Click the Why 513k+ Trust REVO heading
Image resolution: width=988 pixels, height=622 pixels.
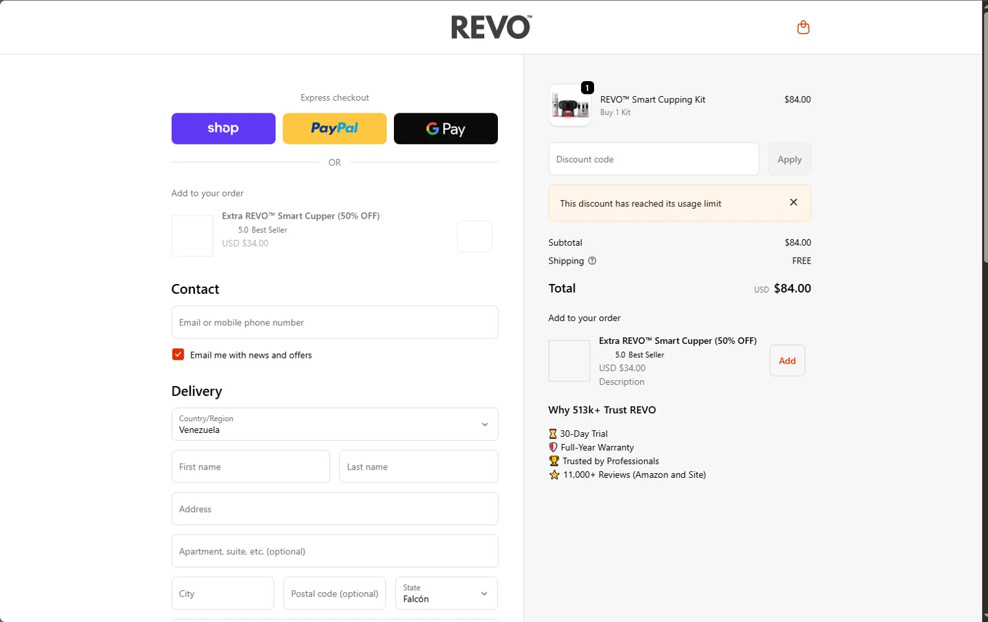tap(602, 410)
